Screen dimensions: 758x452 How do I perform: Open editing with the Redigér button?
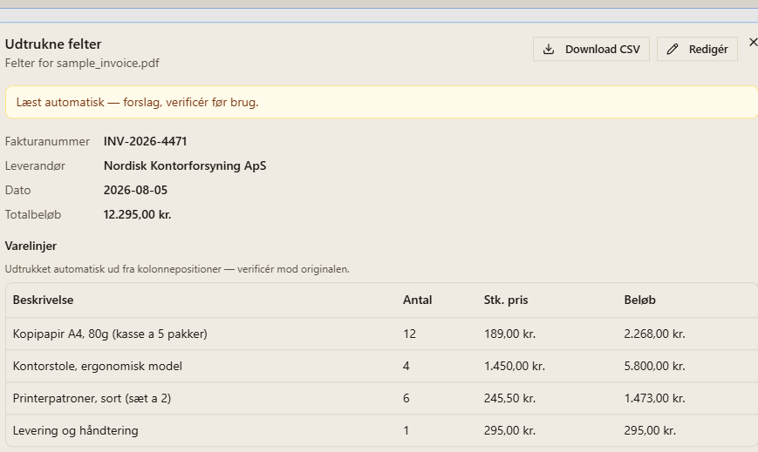pyautogui.click(x=697, y=49)
